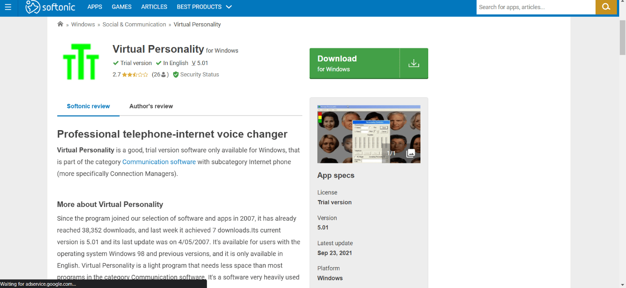This screenshot has width=626, height=288.
Task: Click the Trial version label in header
Action: 136,63
